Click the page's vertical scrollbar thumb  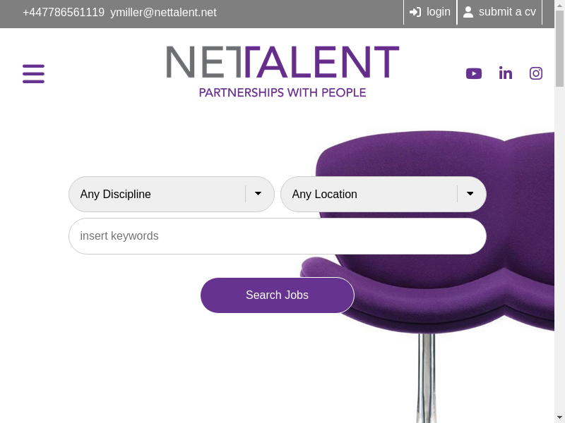click(559, 42)
